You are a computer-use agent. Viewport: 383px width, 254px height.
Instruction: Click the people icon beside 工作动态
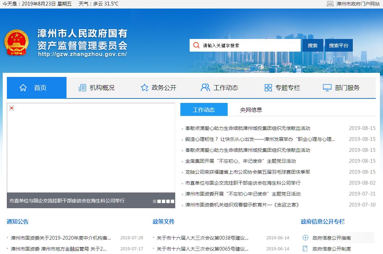click(205, 88)
